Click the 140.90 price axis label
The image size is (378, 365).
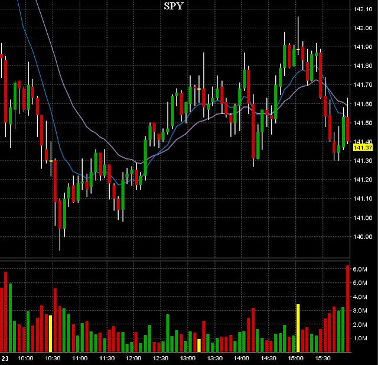363,237
